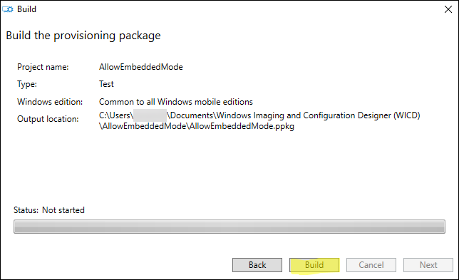Select the AllowEmbeddedMode project name value
This screenshot has width=459, height=280.
tap(141, 67)
